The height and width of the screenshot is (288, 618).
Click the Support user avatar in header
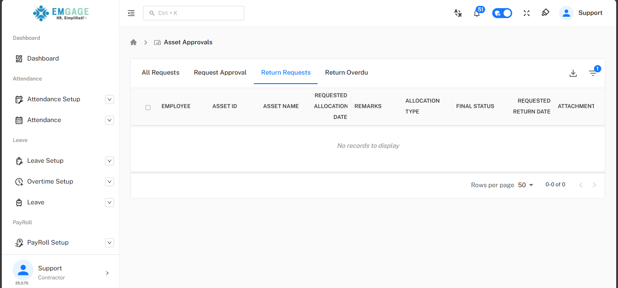point(566,13)
